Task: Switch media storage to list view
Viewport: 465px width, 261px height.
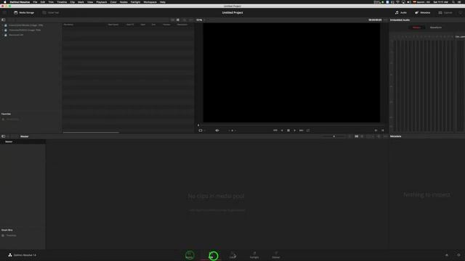Action: 178,20
